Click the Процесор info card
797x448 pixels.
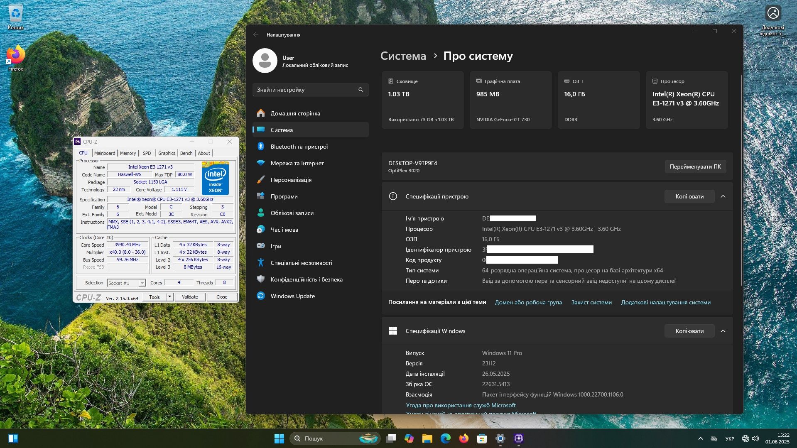687,100
